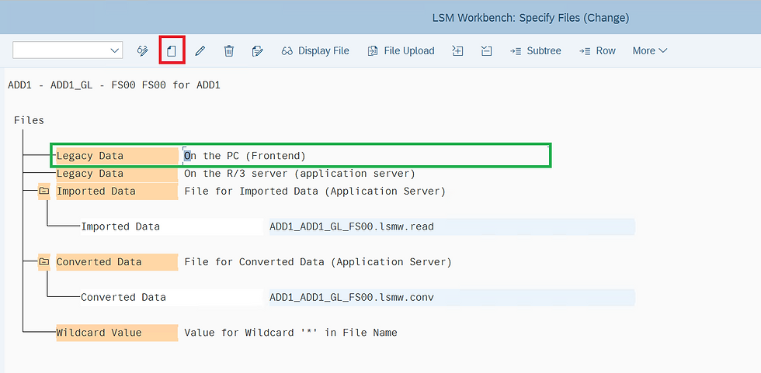Select the Wildcard Value node

click(117, 333)
